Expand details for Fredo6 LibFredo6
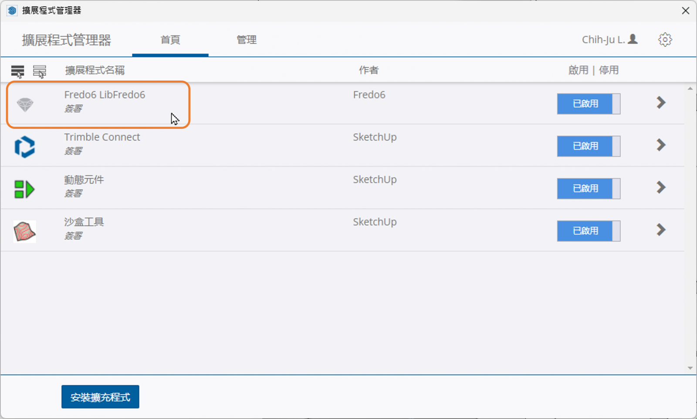 pyautogui.click(x=661, y=103)
